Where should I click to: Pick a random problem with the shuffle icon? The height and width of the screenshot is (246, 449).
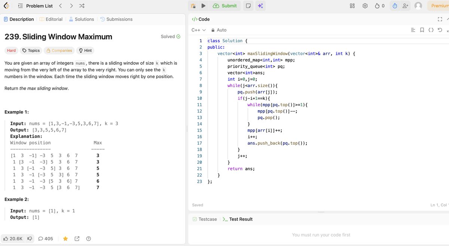point(82,6)
